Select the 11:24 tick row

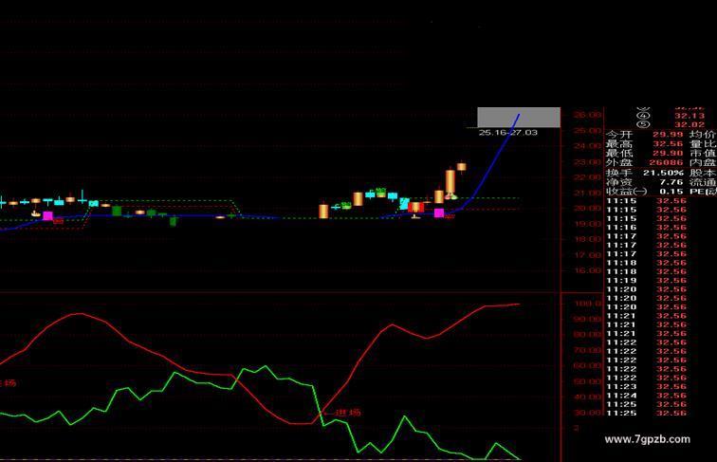point(647,396)
